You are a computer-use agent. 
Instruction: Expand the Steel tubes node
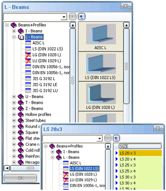[14, 121]
